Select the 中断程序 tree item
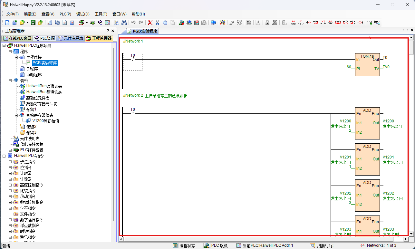 (x=34, y=75)
